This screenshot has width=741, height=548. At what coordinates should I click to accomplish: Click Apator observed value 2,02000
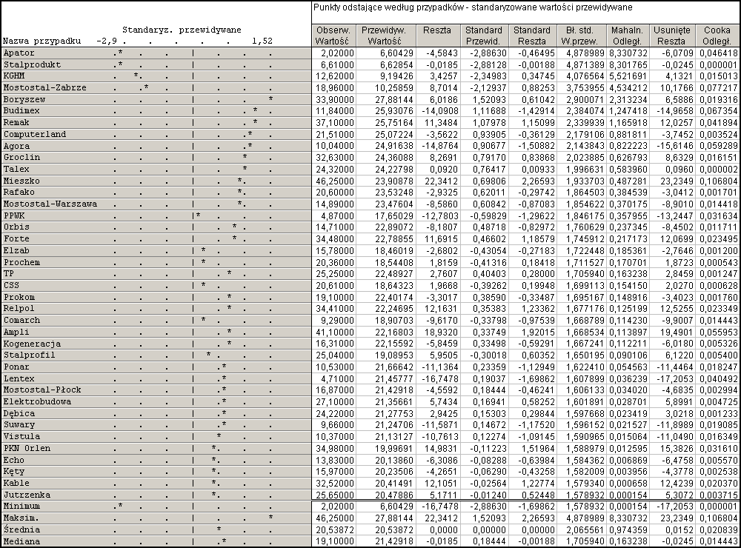point(337,53)
